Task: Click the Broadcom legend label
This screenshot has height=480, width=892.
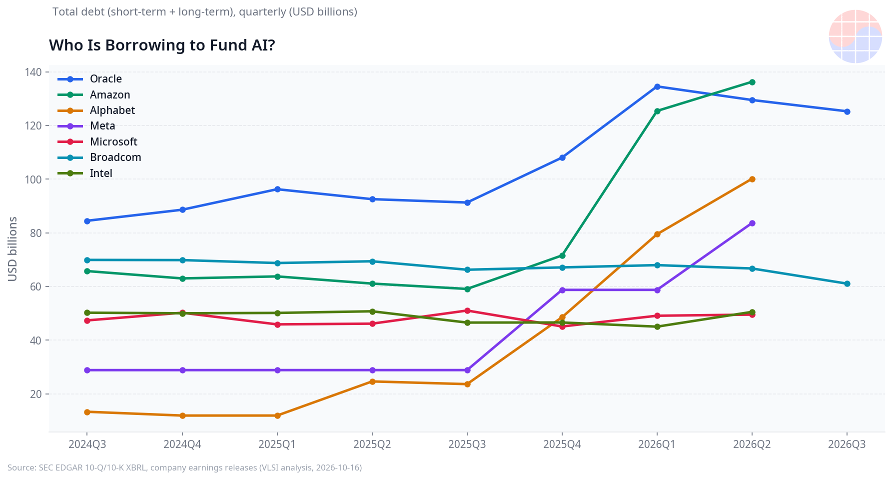Action: pyautogui.click(x=115, y=157)
